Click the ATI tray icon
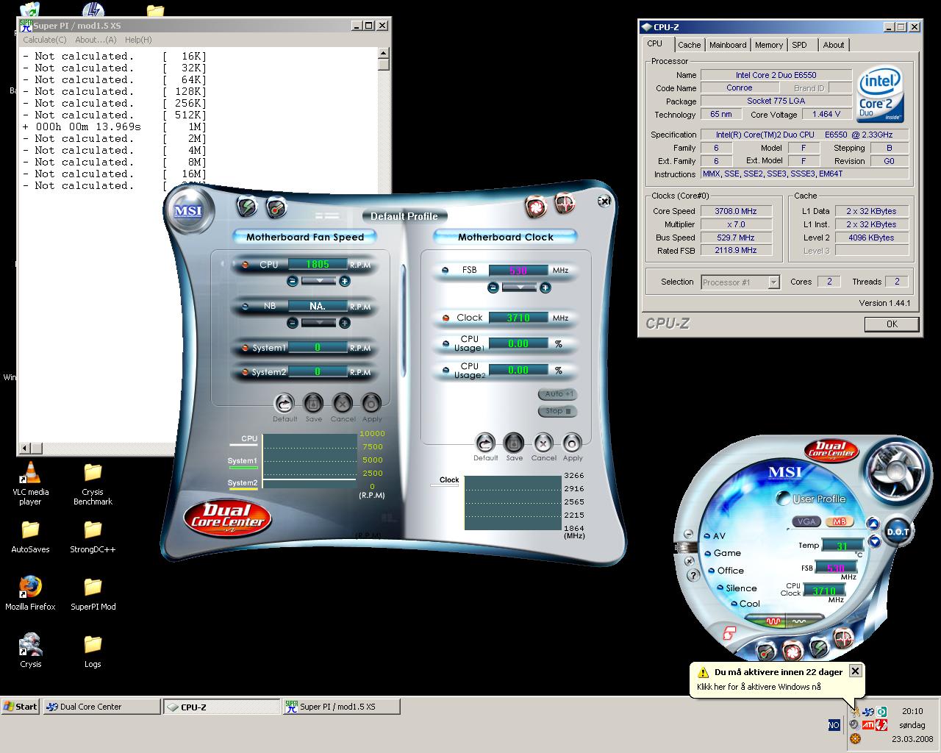The image size is (941, 753). (867, 725)
